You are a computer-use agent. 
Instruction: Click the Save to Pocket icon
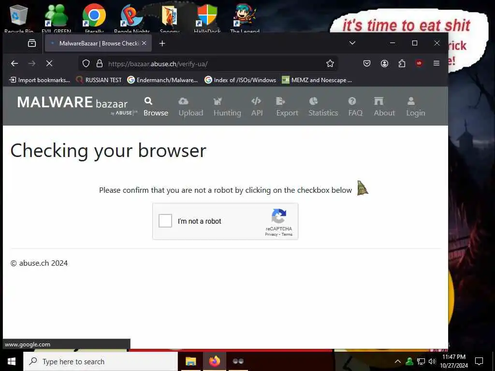[x=367, y=63]
